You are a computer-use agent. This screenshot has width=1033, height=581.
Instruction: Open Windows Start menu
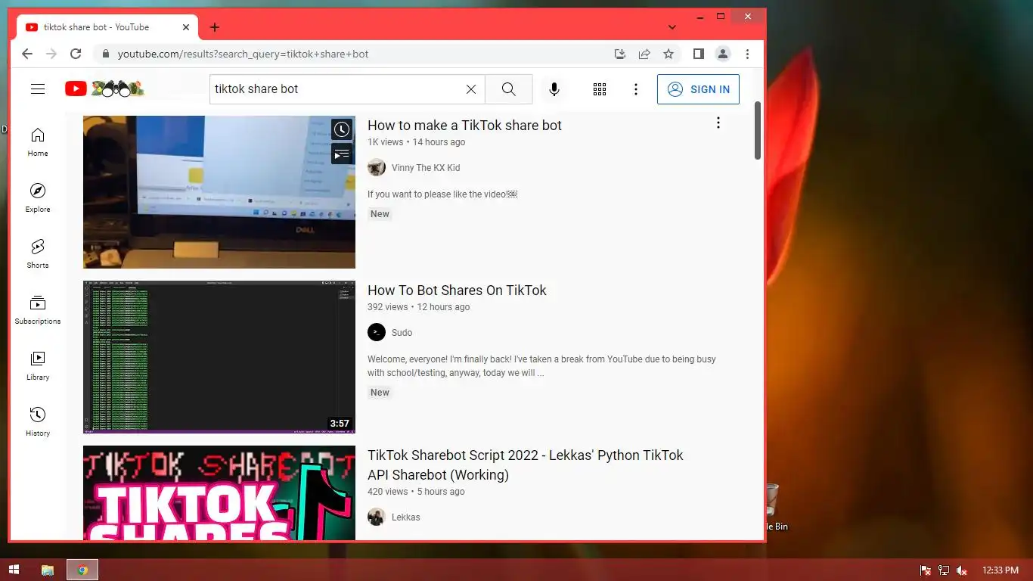click(x=14, y=570)
